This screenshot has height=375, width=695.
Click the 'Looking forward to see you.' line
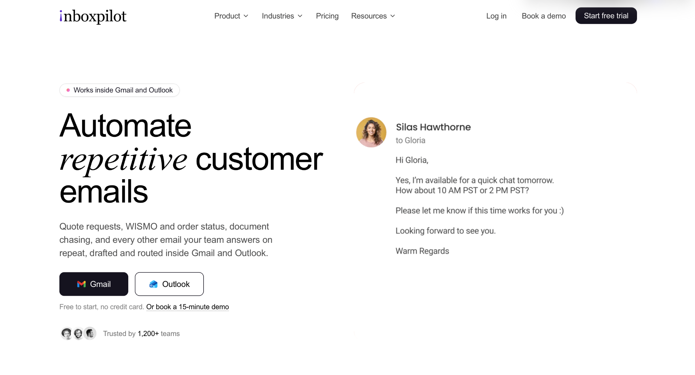[x=446, y=231]
